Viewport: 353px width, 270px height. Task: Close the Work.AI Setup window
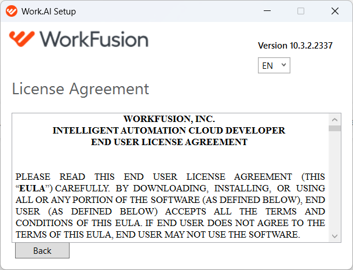coord(335,11)
